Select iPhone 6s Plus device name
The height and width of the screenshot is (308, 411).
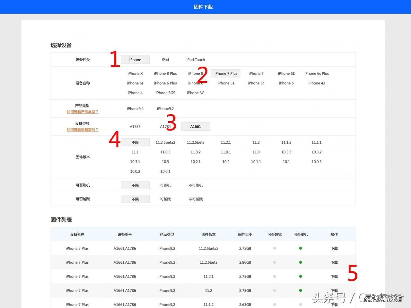317,73
